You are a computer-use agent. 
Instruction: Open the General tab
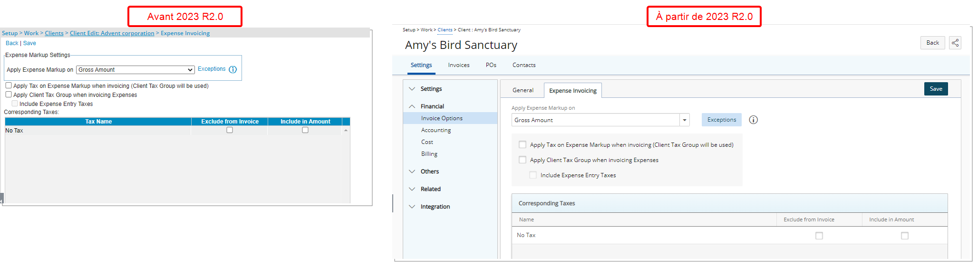coord(523,90)
